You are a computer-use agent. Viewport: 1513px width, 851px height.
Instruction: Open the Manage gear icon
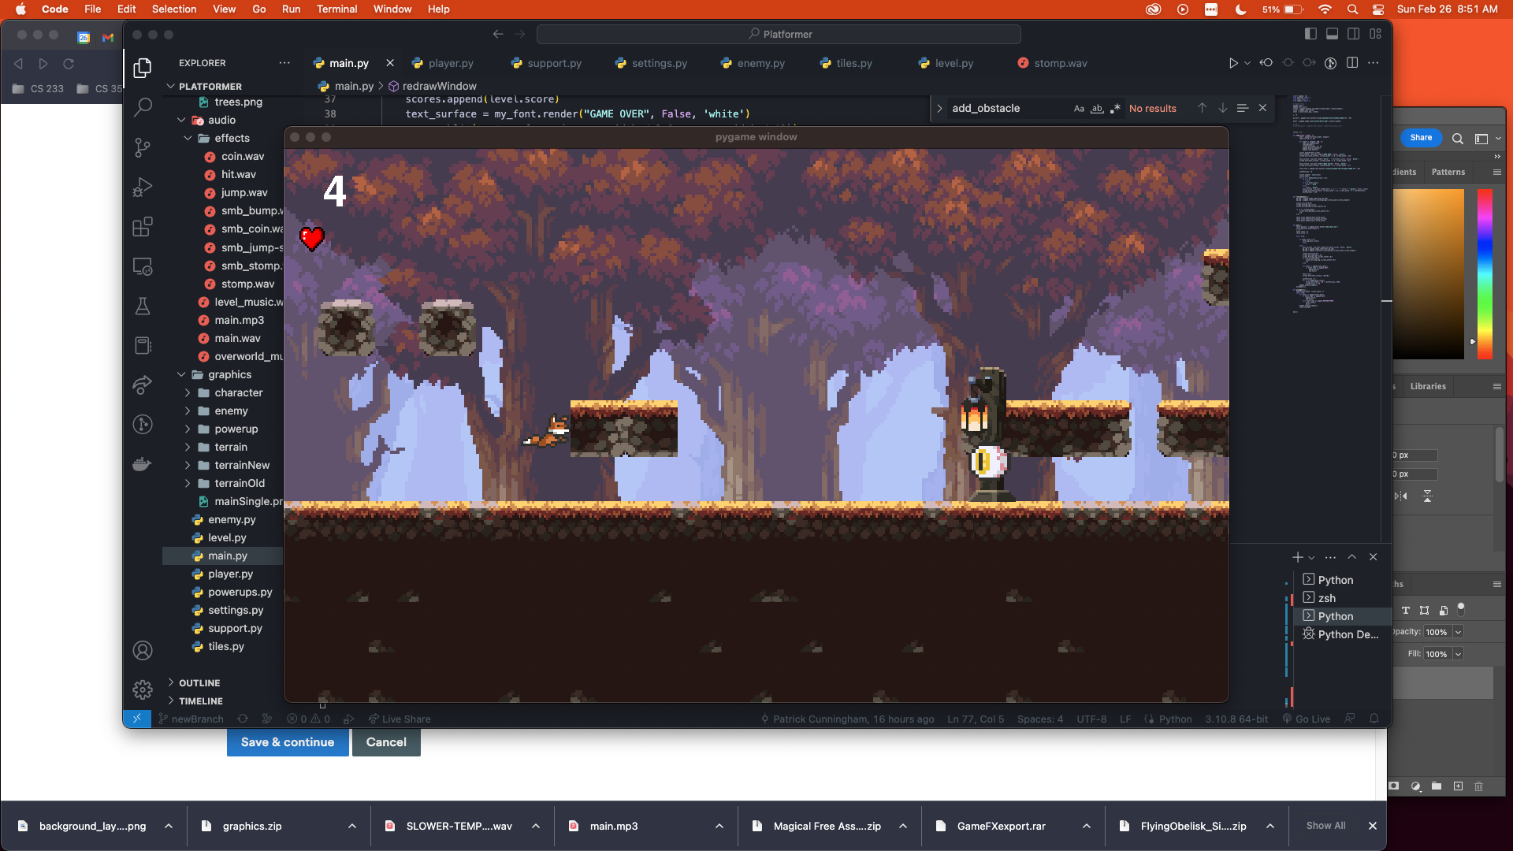(143, 690)
